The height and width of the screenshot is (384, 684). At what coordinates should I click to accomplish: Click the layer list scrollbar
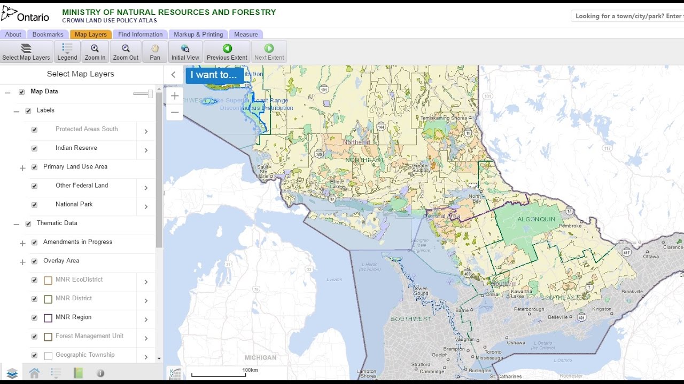[x=159, y=171]
